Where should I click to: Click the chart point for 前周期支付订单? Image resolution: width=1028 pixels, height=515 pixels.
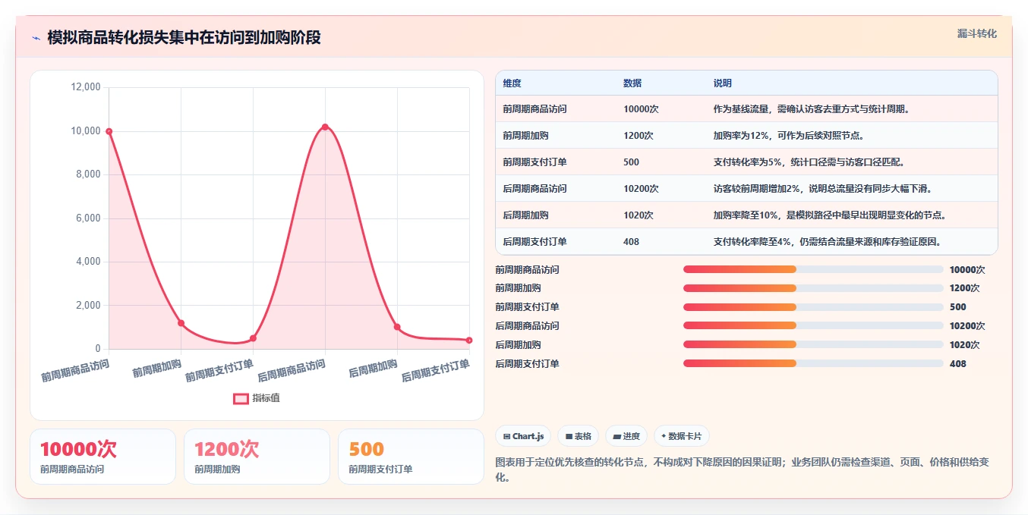tap(253, 338)
